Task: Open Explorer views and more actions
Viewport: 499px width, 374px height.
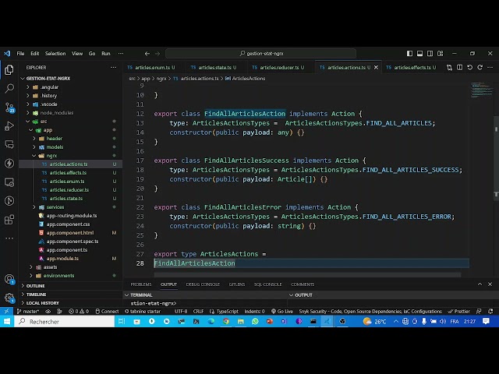Action: (x=113, y=68)
